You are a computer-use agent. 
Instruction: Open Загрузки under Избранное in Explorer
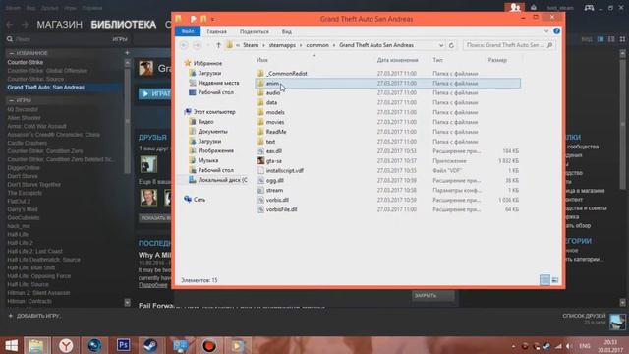coord(209,73)
